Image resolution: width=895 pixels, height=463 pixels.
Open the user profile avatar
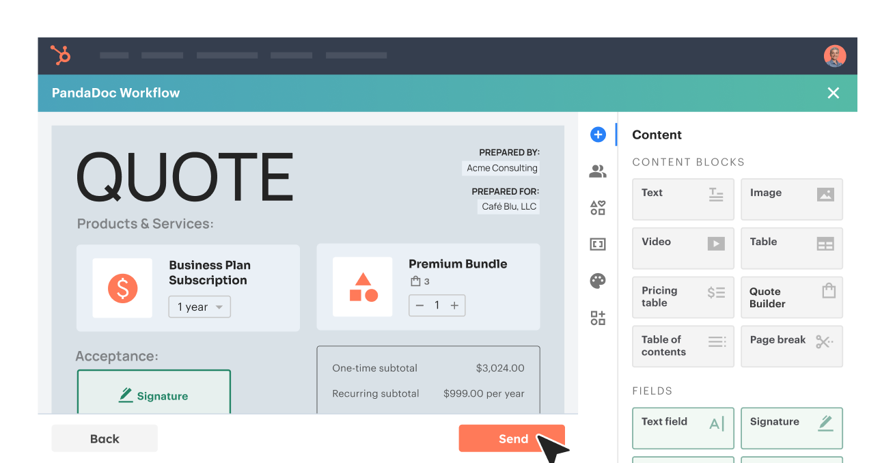[834, 56]
